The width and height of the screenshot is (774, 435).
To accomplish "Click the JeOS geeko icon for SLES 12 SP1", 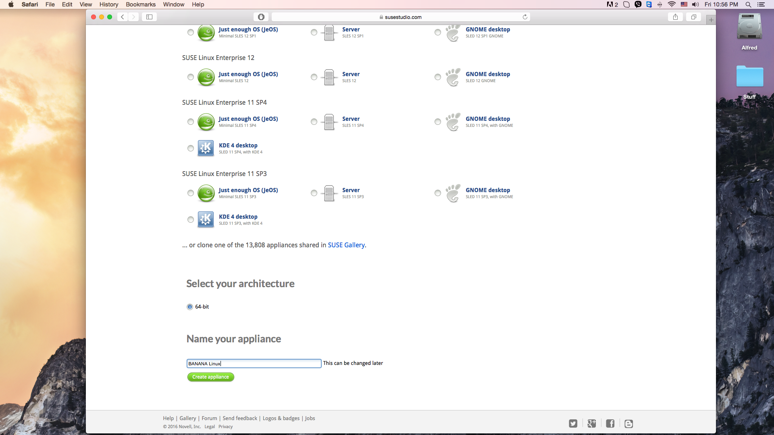I will coord(206,33).
